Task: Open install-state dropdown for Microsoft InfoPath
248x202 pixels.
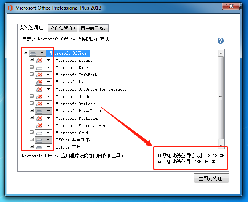Action: pyautogui.click(x=44, y=75)
